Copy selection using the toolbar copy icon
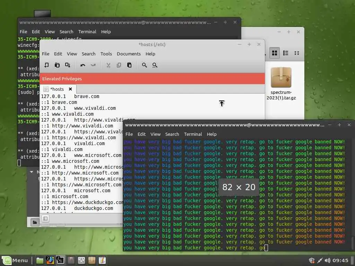Viewport: 355px width, 266px height. 119,65
